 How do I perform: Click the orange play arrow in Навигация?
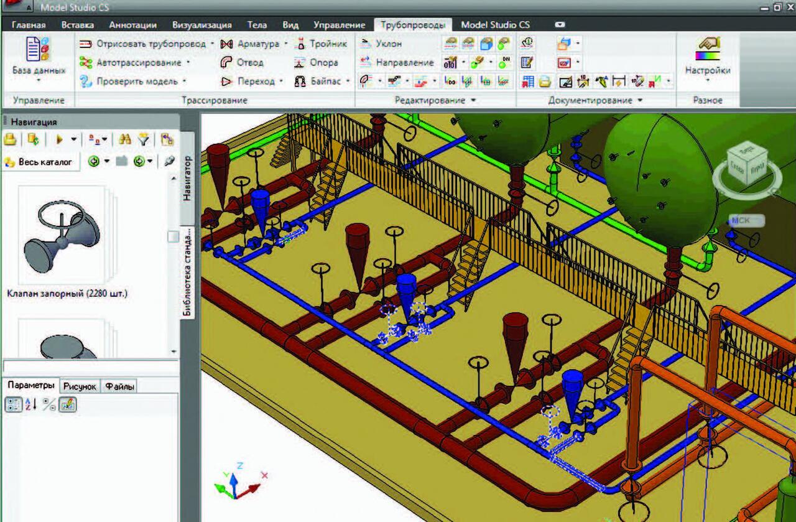click(x=60, y=139)
